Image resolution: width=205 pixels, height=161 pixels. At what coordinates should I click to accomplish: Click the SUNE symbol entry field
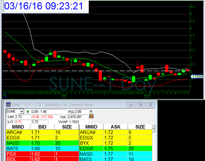(13, 112)
